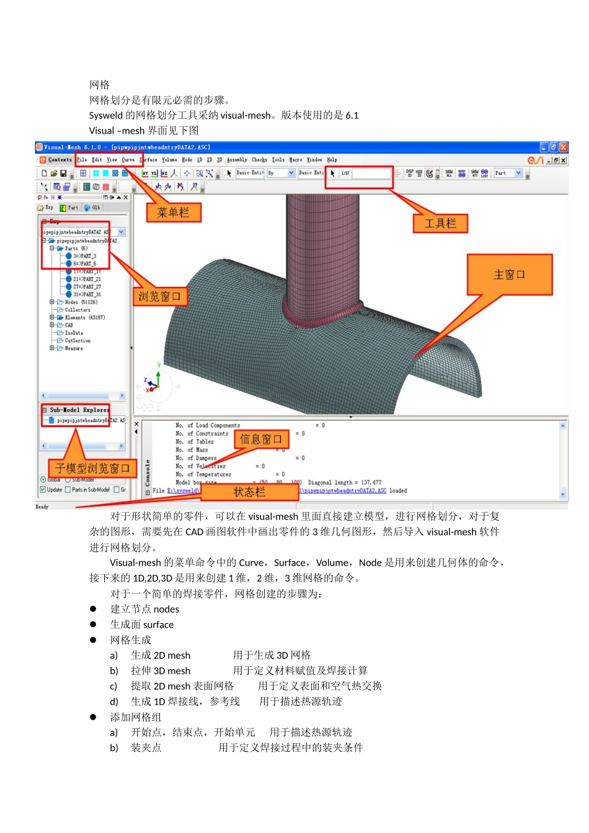
Task: Switch to the Glb tab
Action: (x=92, y=208)
